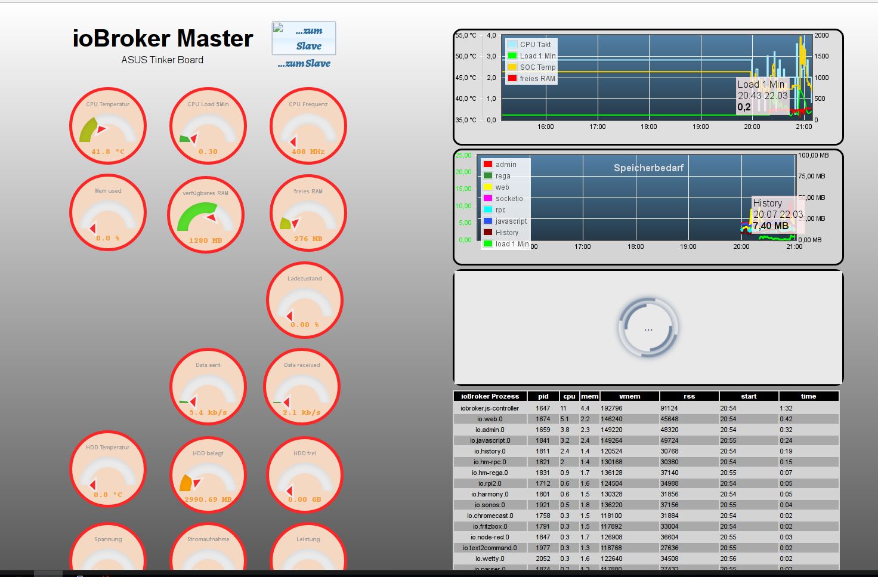The width and height of the screenshot is (878, 577).
Task: Select the io.wetty.0 process row
Action: point(647,559)
